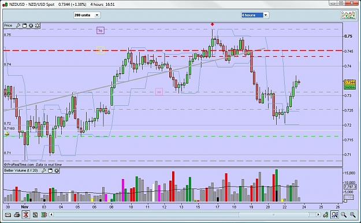
Task: Click the Nov label on the date axis
Action: [25, 207]
